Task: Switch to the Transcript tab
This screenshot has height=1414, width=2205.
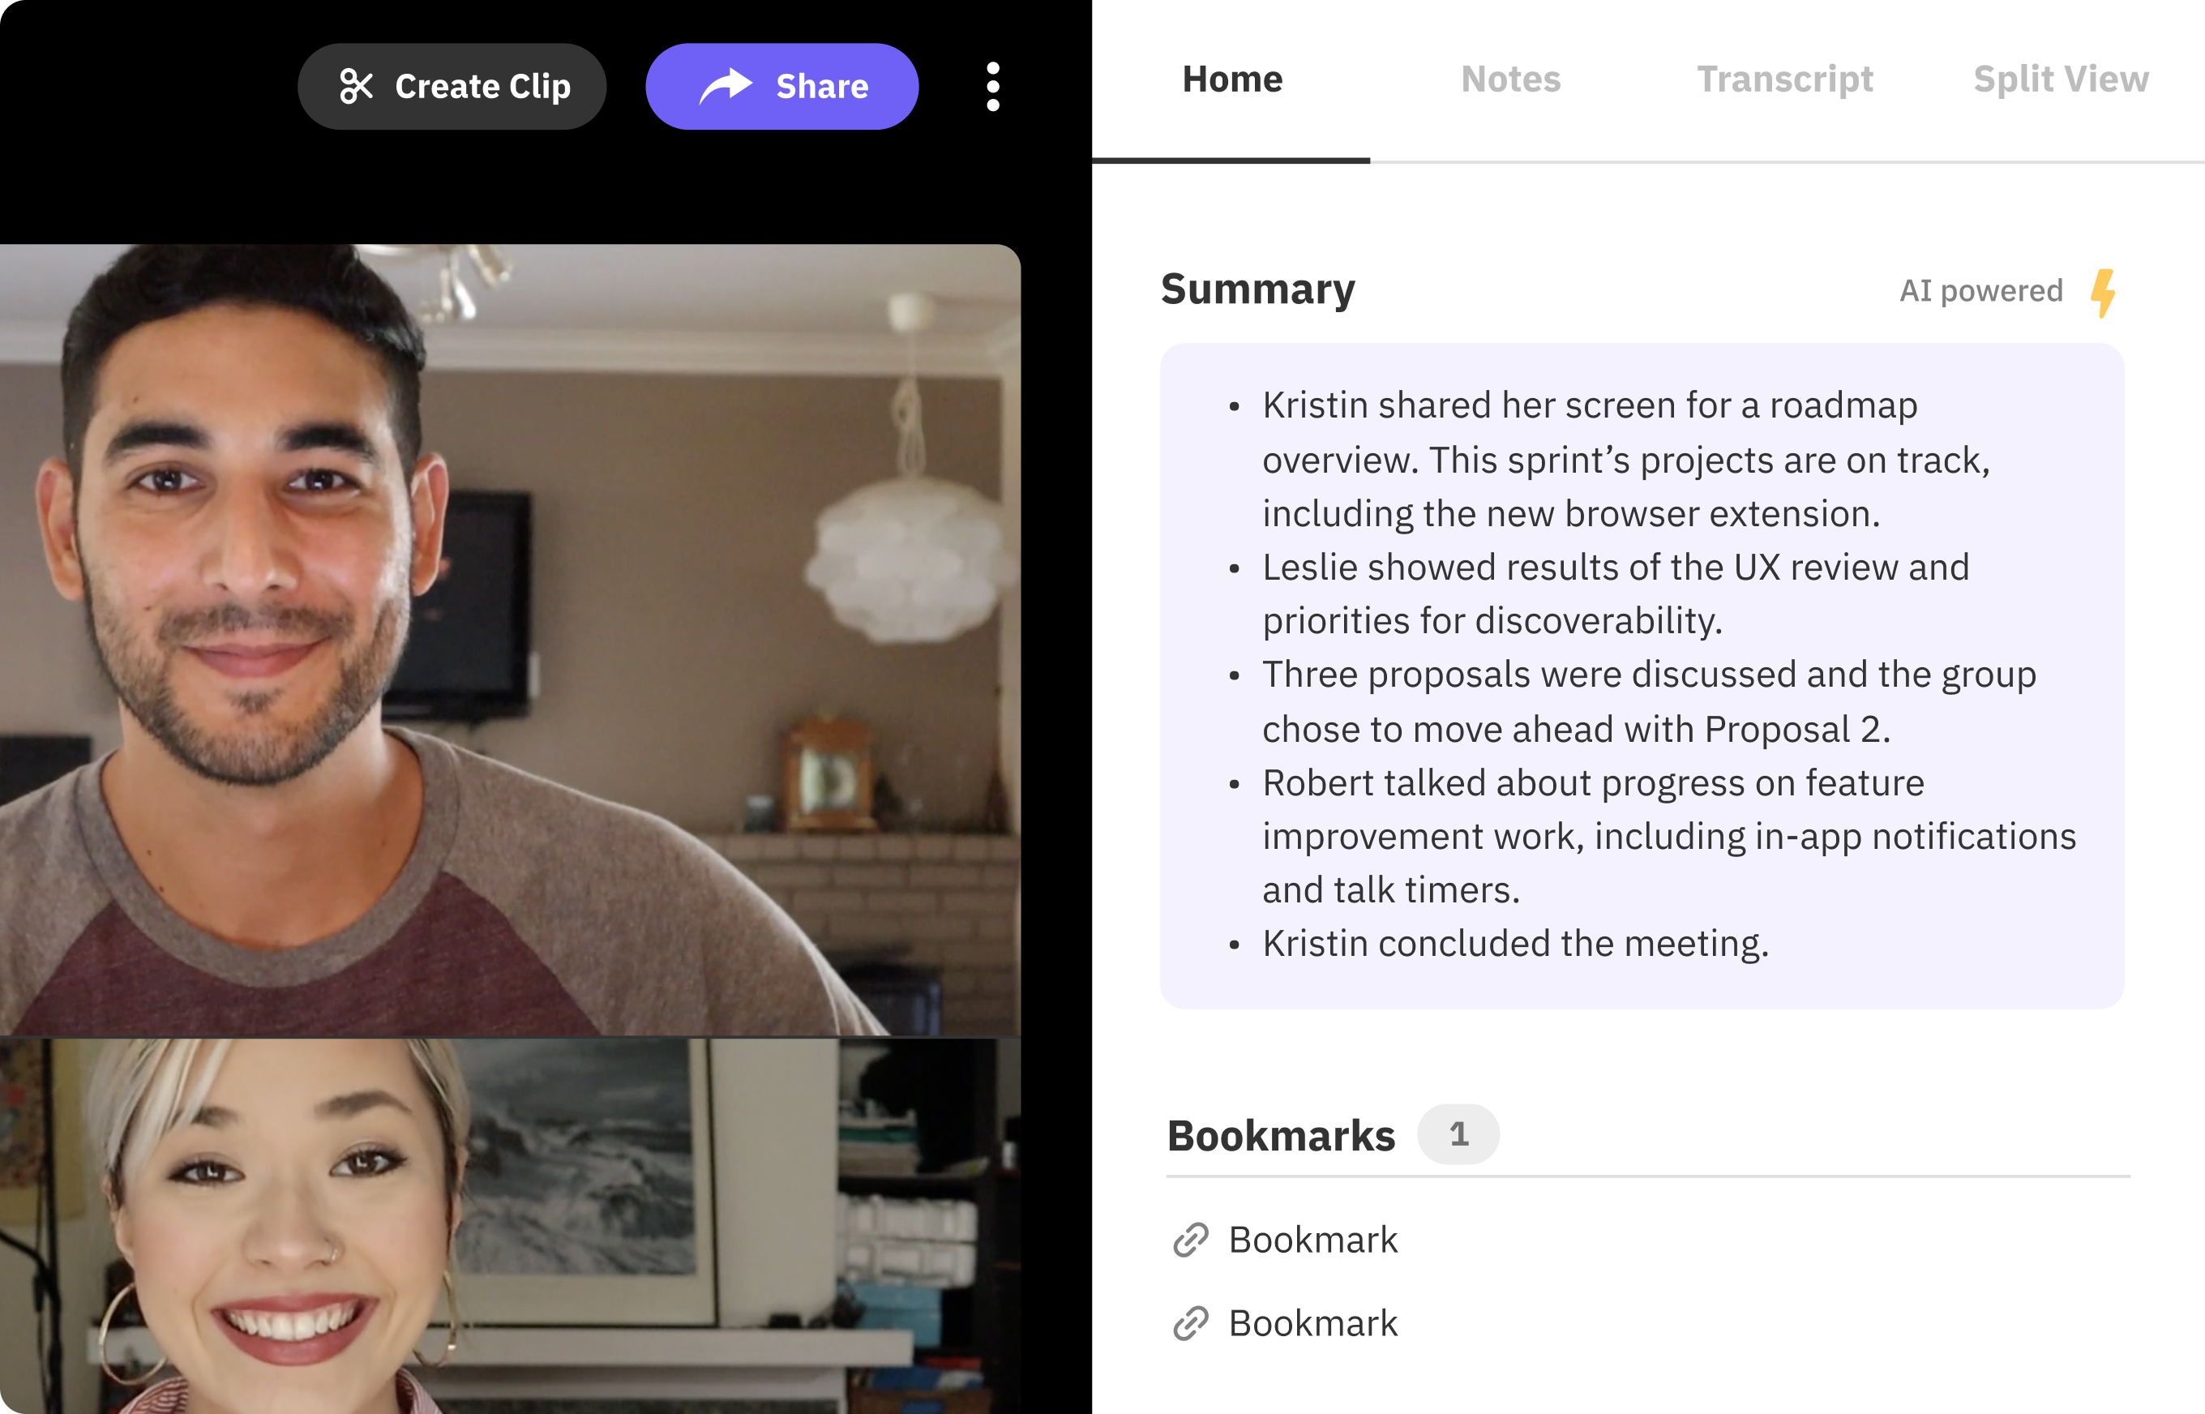Action: 1786,77
